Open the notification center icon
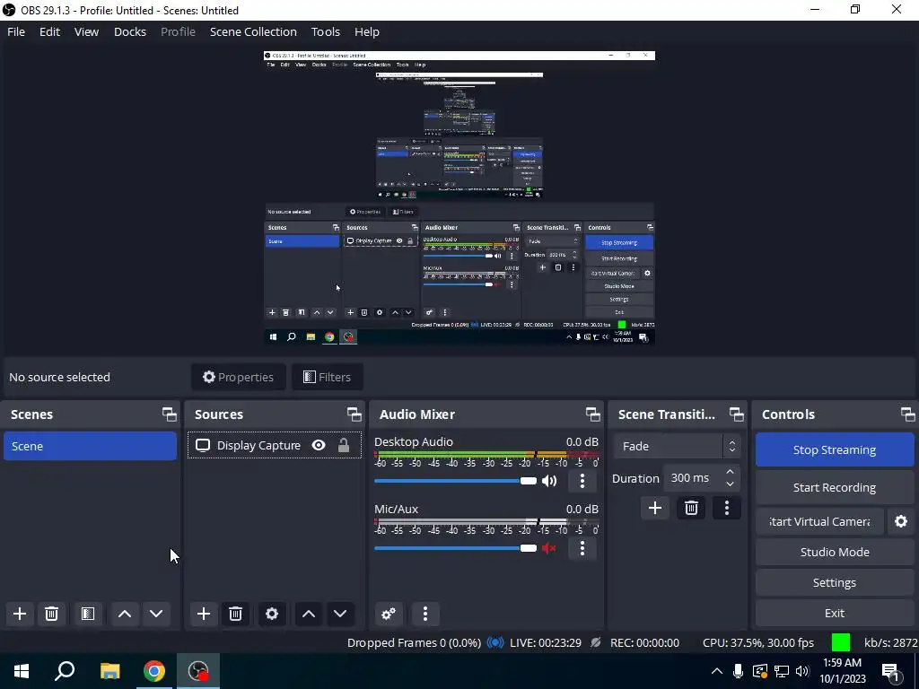919x689 pixels. [x=890, y=671]
